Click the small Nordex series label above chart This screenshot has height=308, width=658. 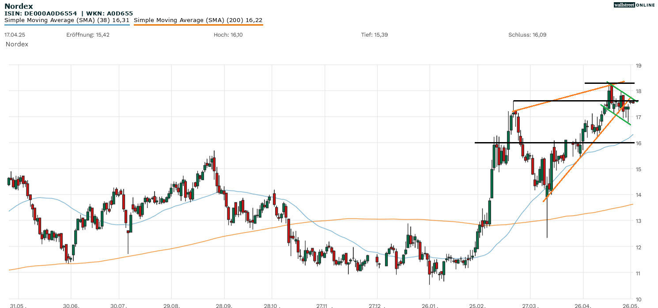tap(17, 44)
